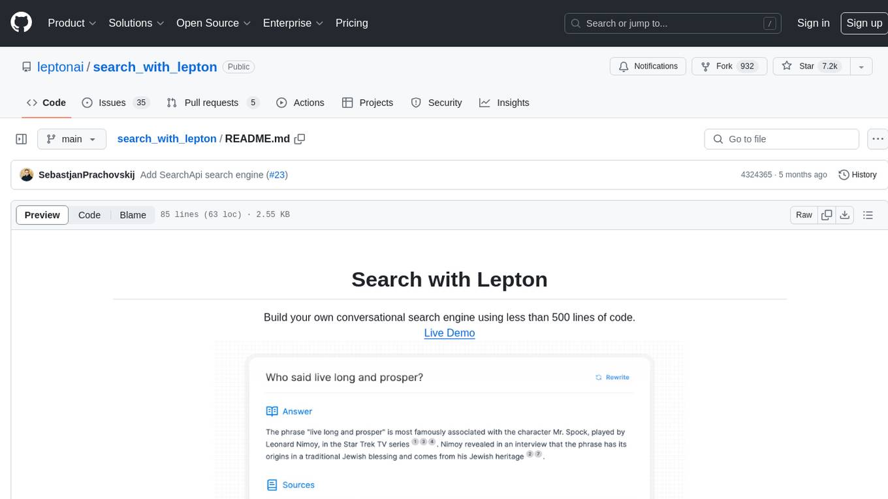Open the leptonai owner profile
The width and height of the screenshot is (888, 499).
coord(61,67)
